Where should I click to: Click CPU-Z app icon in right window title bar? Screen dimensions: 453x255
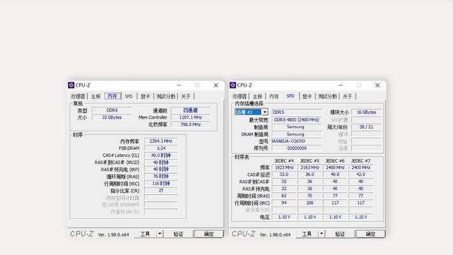point(233,85)
